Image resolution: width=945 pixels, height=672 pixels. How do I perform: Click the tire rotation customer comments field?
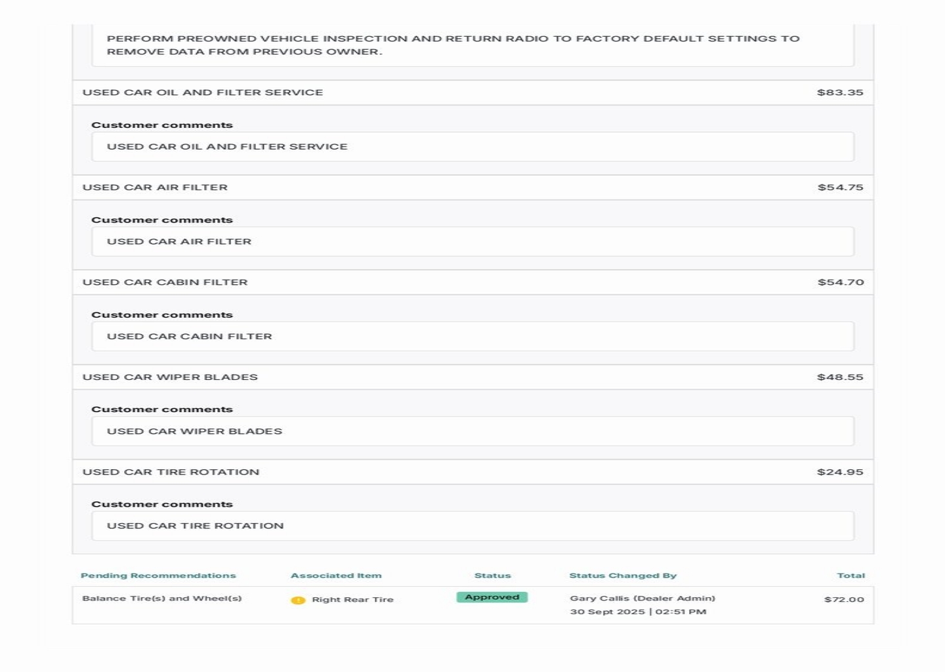coord(472,526)
